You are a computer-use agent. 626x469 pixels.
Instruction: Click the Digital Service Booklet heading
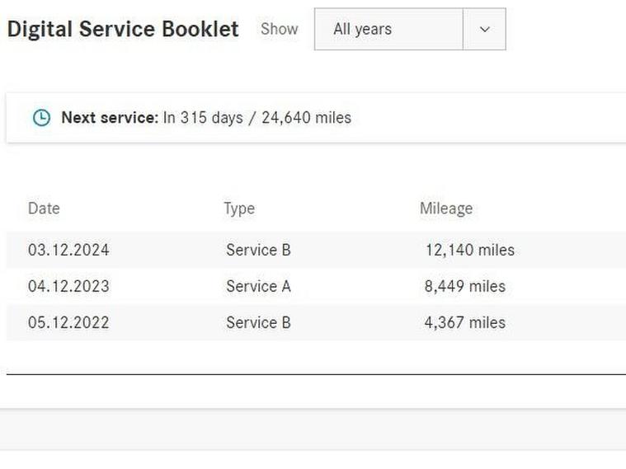click(123, 29)
